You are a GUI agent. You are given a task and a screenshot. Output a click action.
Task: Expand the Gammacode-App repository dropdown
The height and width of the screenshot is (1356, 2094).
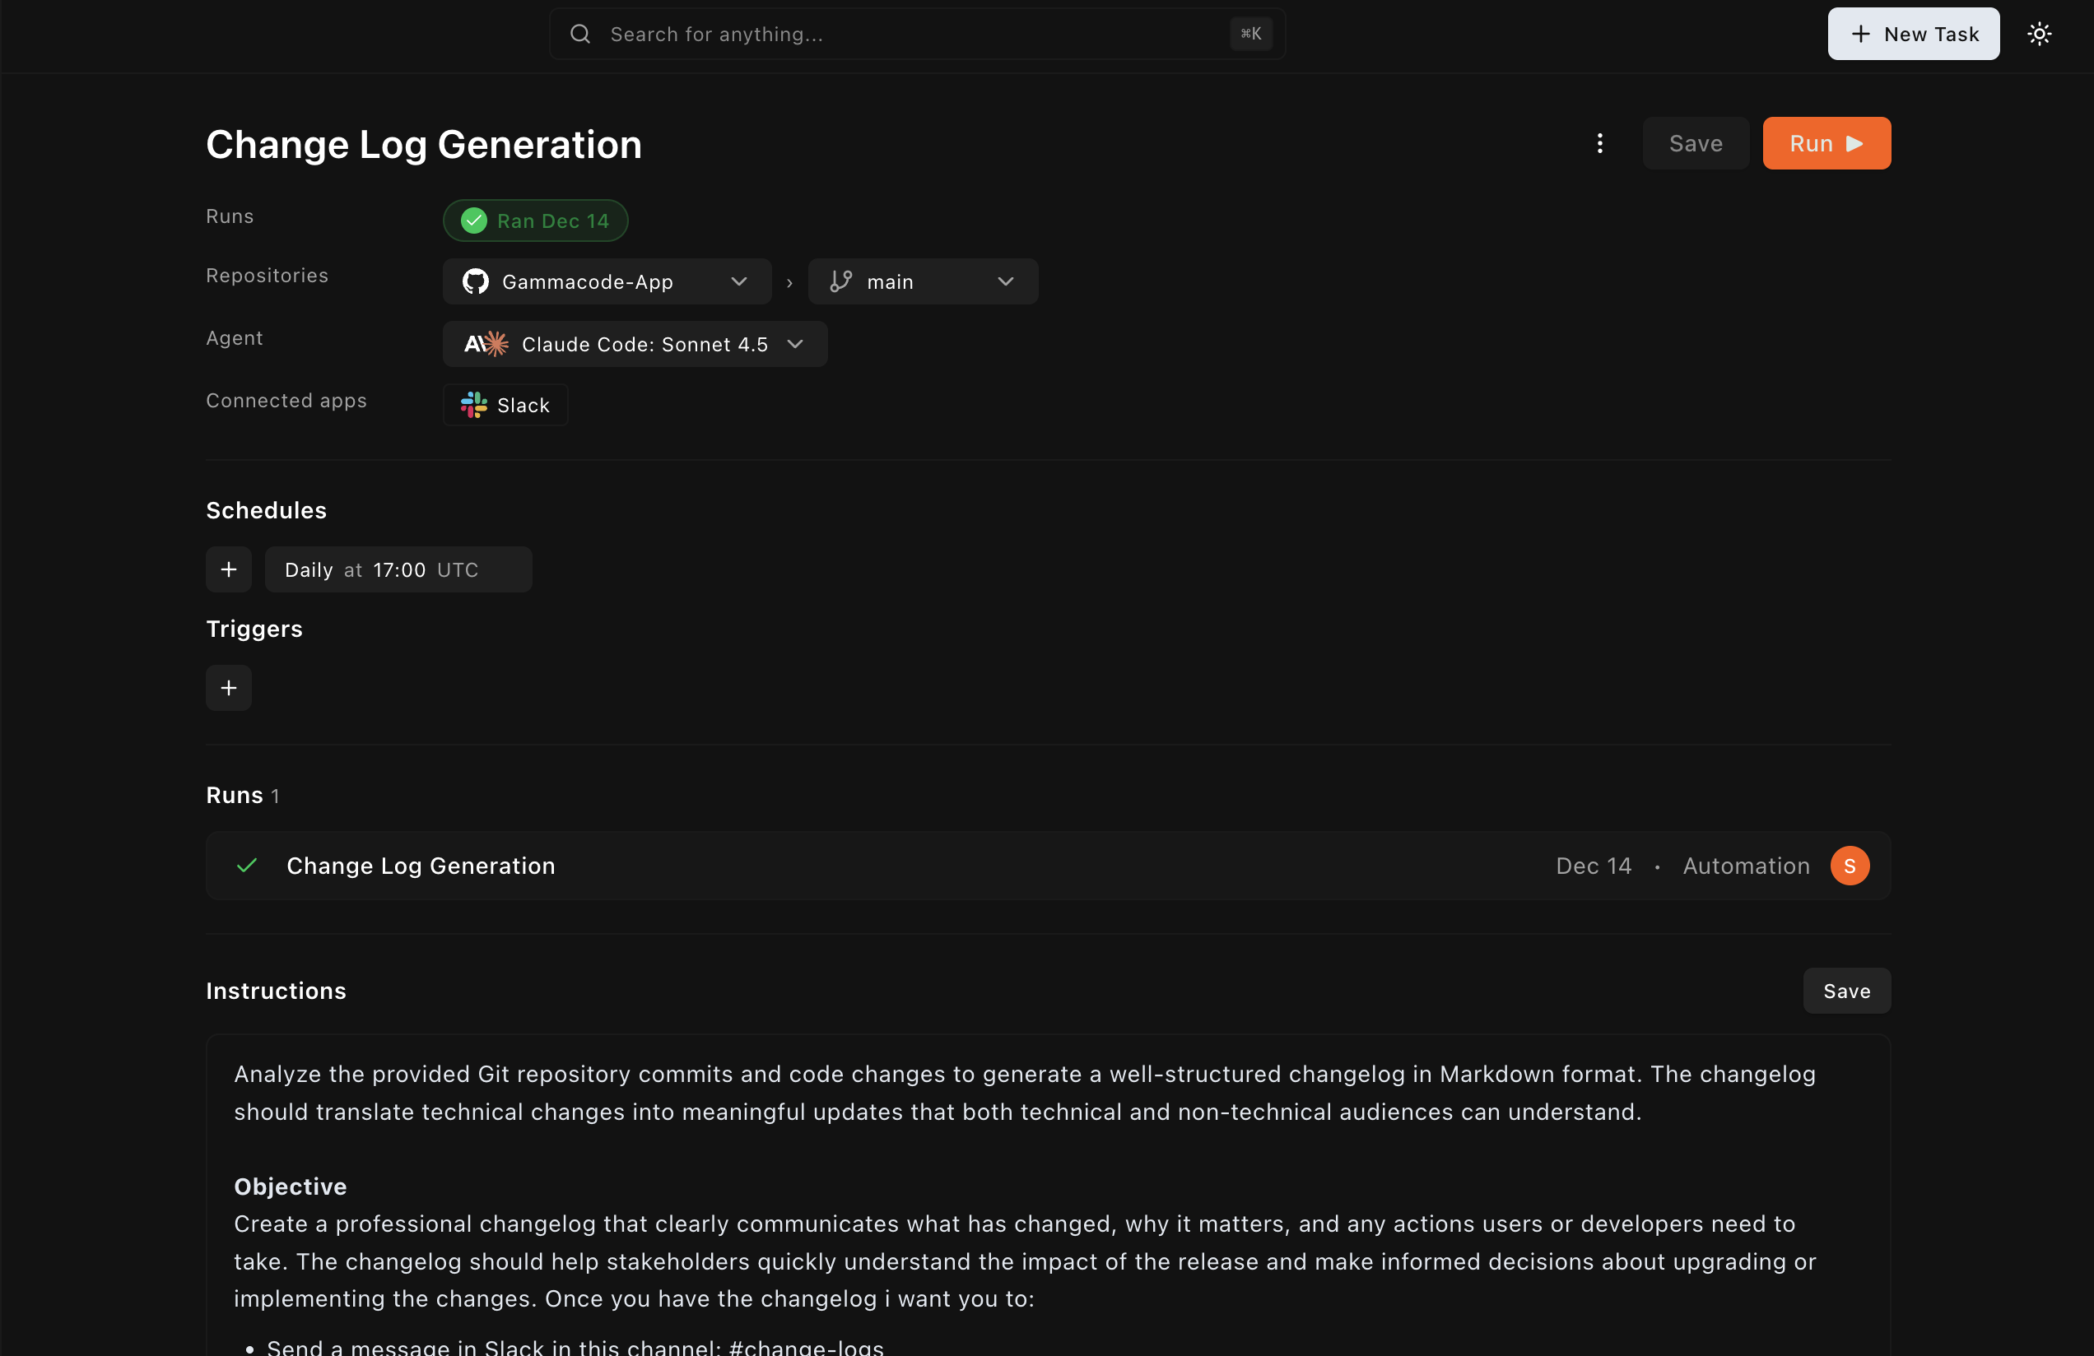coord(738,281)
